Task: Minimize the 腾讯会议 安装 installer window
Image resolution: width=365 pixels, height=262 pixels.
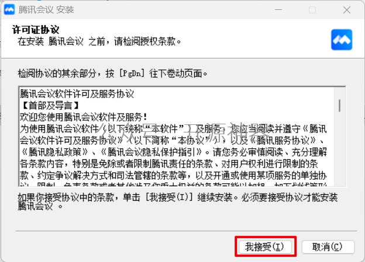Action: click(278, 10)
